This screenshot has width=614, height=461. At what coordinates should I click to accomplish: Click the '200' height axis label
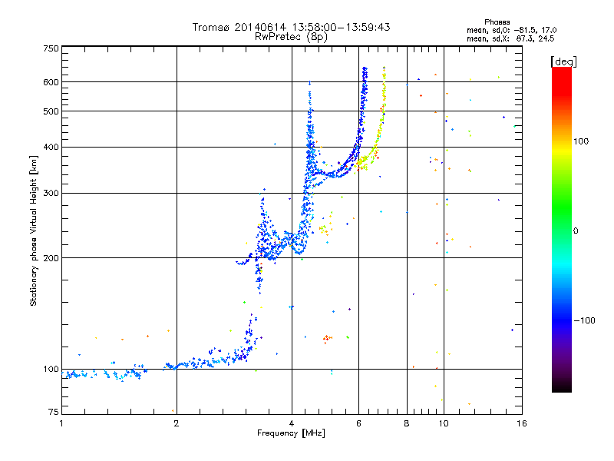point(51,258)
